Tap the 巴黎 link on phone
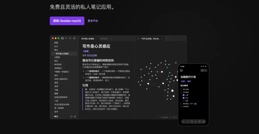This screenshot has width=259, height=134. coord(195,104)
